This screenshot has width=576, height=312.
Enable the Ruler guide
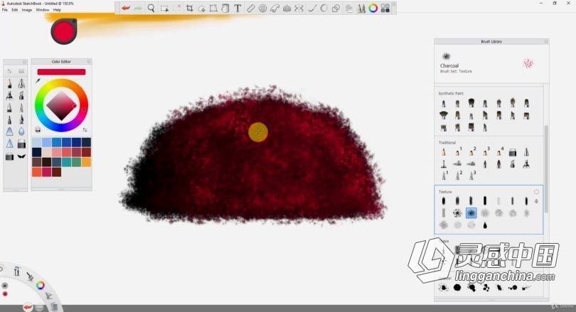tap(250, 8)
